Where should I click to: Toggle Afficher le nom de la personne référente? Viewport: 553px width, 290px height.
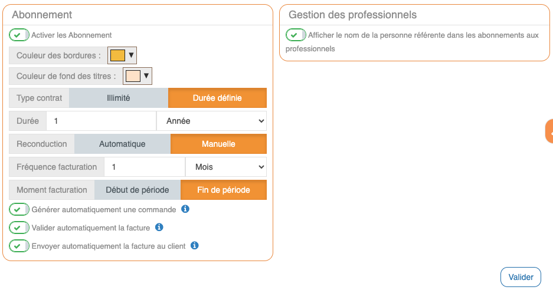[296, 35]
